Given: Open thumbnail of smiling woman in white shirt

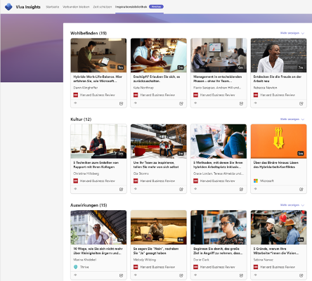Looking at the screenshot, I should coord(278,55).
